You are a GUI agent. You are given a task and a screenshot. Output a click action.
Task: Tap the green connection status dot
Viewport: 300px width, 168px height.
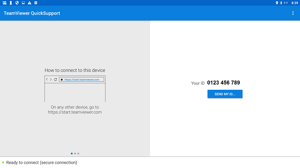point(3,162)
